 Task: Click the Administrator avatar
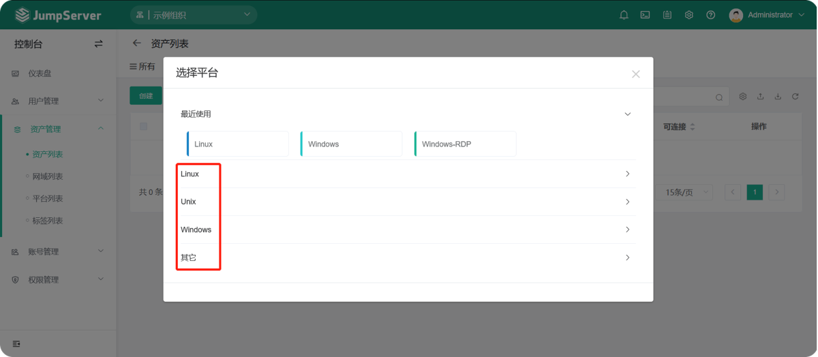pyautogui.click(x=736, y=15)
